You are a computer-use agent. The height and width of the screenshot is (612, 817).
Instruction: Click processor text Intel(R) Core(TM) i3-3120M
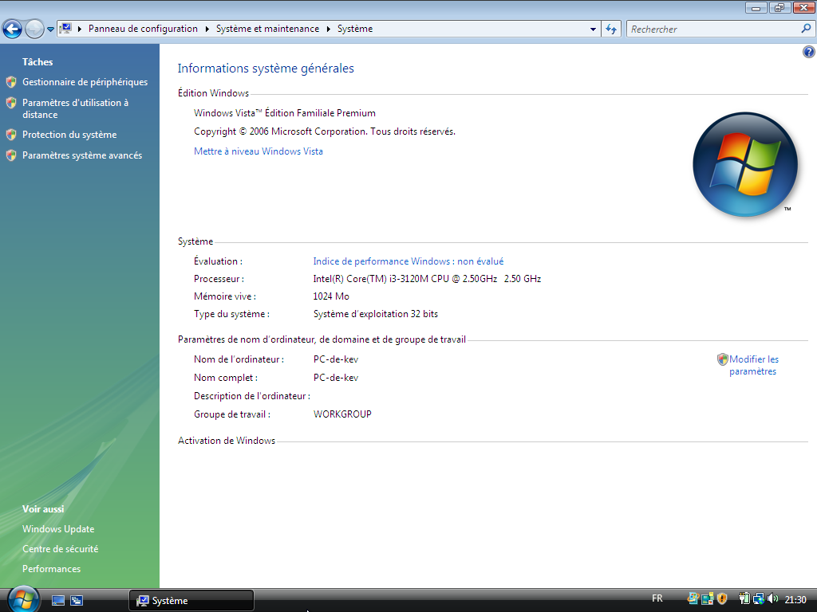(427, 279)
